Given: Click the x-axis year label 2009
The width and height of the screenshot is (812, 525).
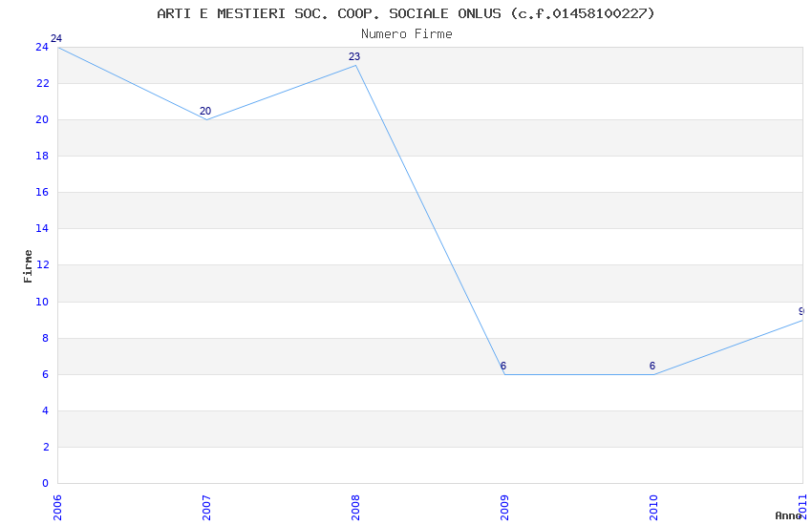Looking at the screenshot, I should click(505, 508).
